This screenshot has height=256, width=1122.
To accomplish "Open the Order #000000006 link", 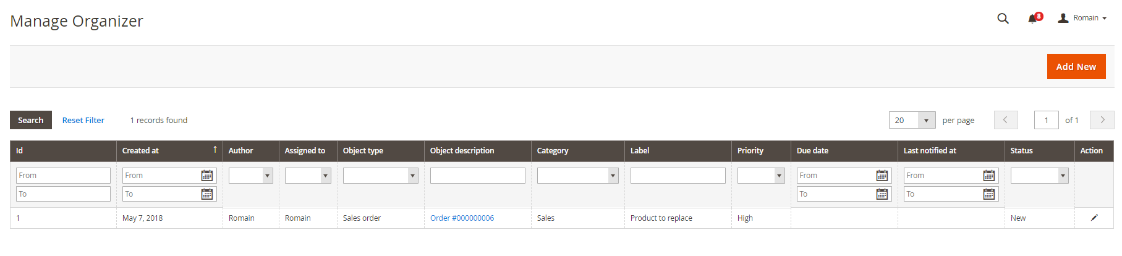I will click(x=462, y=218).
